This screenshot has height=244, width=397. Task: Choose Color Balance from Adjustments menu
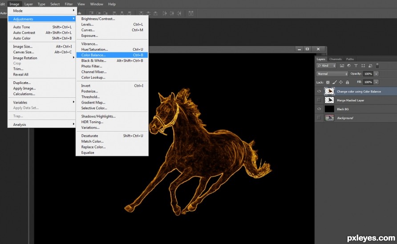[x=112, y=55]
